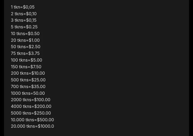193x136 pixels.
Task: Click the '75 tkns=$3.75' text
Action: tap(25, 53)
